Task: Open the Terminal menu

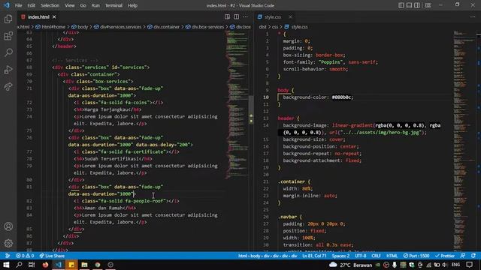Action: pyautogui.click(x=113, y=5)
